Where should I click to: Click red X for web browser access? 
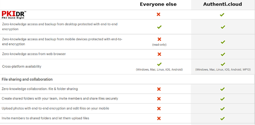point(159,54)
